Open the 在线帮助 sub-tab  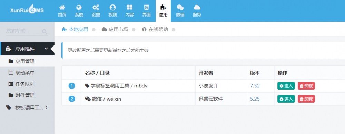[x=155, y=29]
